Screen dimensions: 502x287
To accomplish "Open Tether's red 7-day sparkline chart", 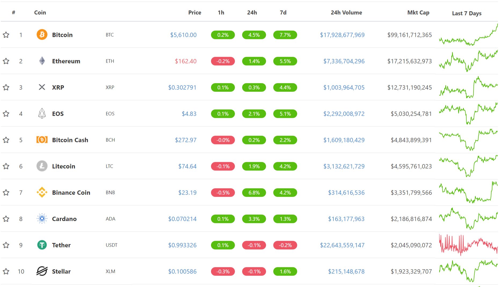I will 468,245.
